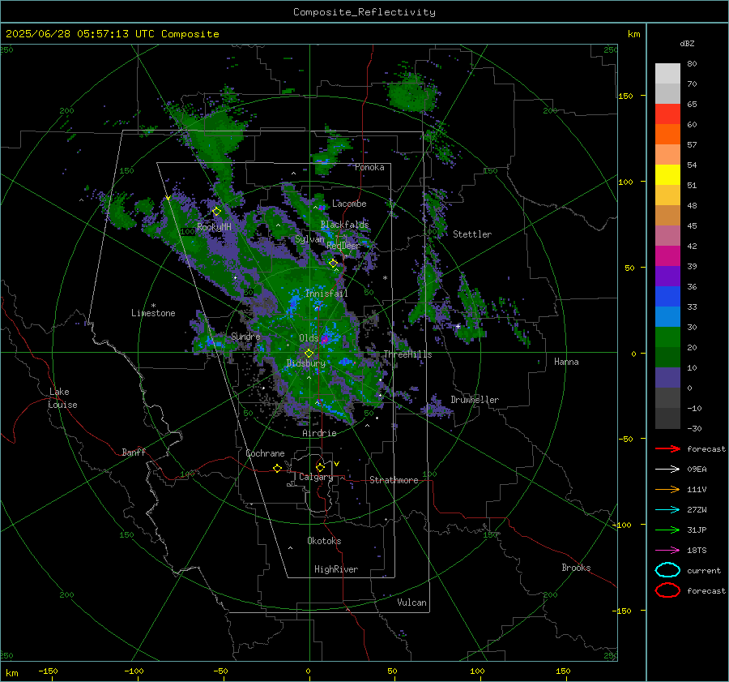Click the Composite_Reflectivity title

(x=364, y=12)
